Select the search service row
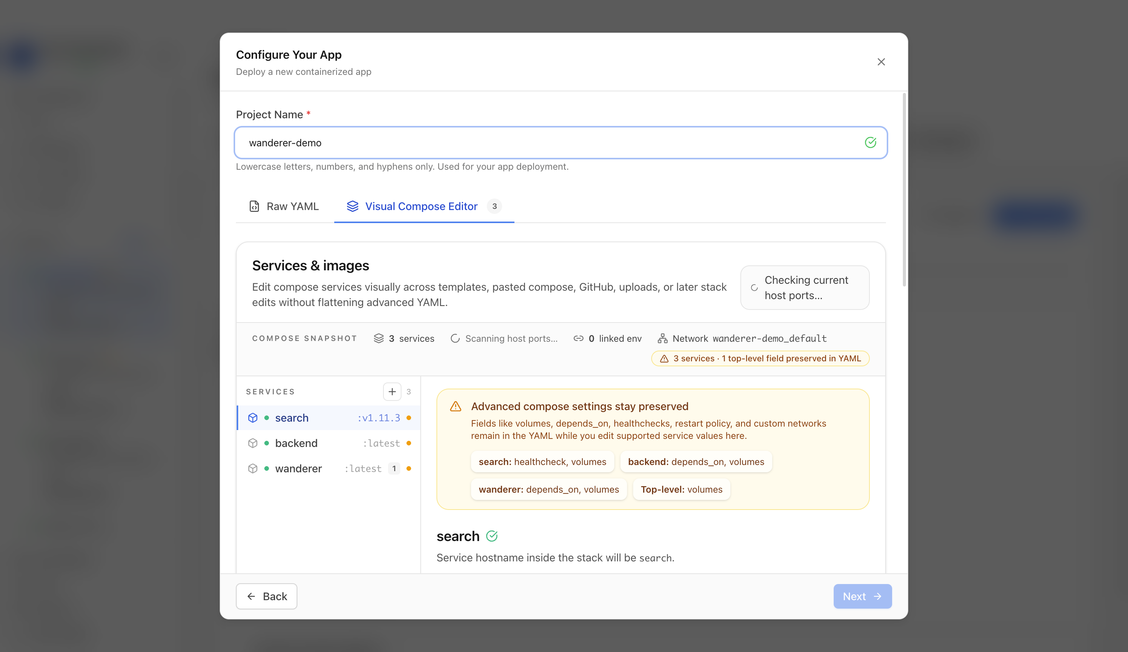This screenshot has height=652, width=1128. [x=328, y=417]
